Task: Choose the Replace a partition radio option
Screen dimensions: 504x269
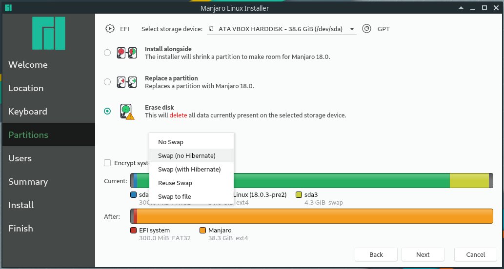Action: (107, 82)
